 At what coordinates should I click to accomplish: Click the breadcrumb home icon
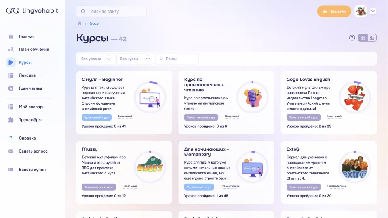[x=79, y=23]
